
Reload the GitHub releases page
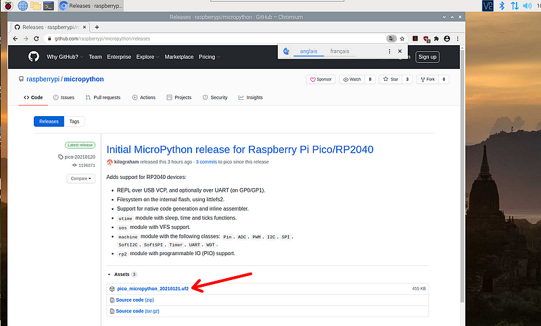click(x=37, y=38)
